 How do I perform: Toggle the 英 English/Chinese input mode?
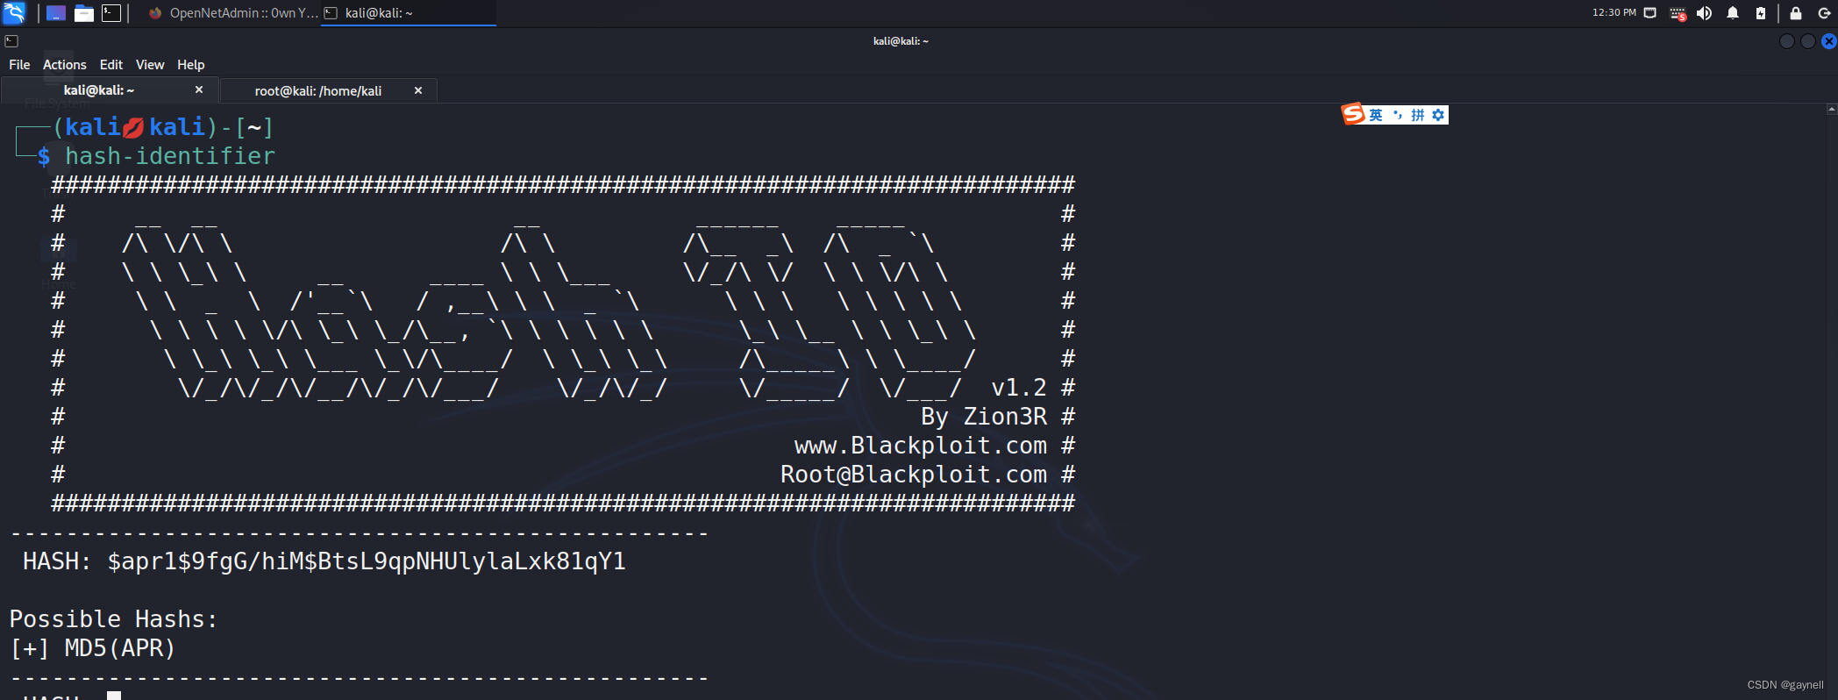coord(1376,115)
